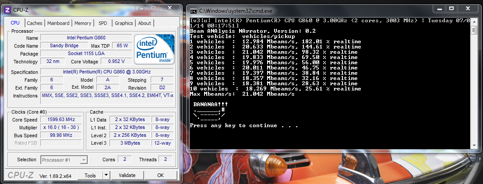Expand the Tools dropdown arrow

coord(106,175)
